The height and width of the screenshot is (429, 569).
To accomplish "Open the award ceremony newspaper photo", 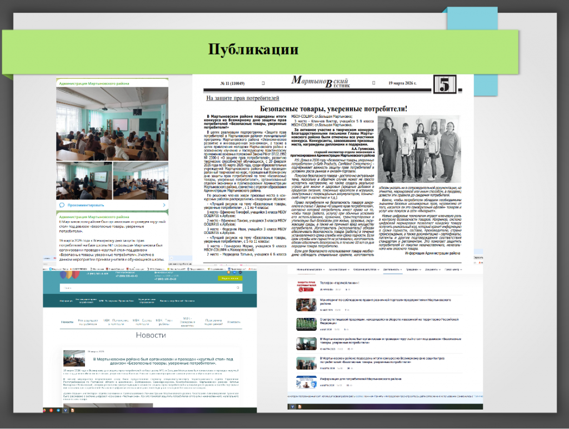I will (x=419, y=149).
